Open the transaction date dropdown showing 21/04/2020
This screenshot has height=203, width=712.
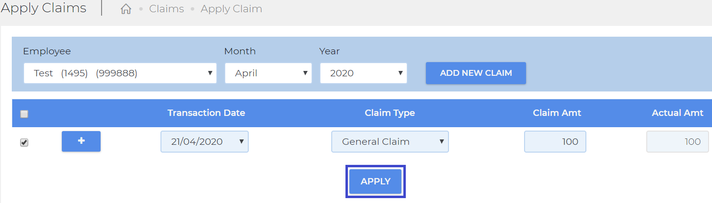point(205,142)
